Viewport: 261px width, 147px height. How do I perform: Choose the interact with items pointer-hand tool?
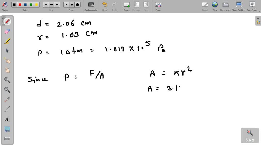pos(7,60)
